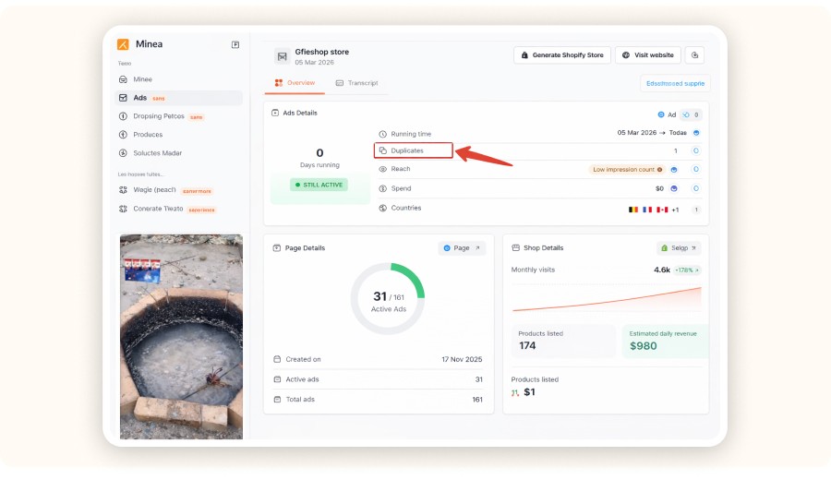Image resolution: width=831 pixels, height=480 pixels.
Task: Click the Shop Details header icon
Action: point(515,248)
